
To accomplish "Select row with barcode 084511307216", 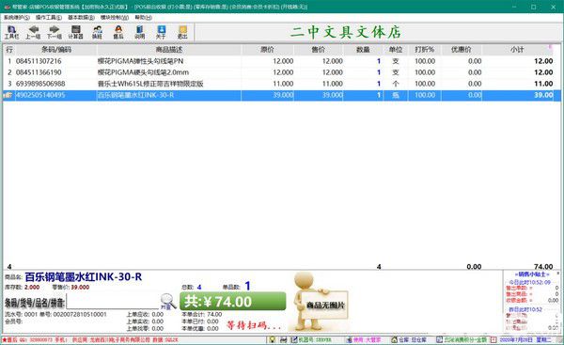I will point(282,61).
